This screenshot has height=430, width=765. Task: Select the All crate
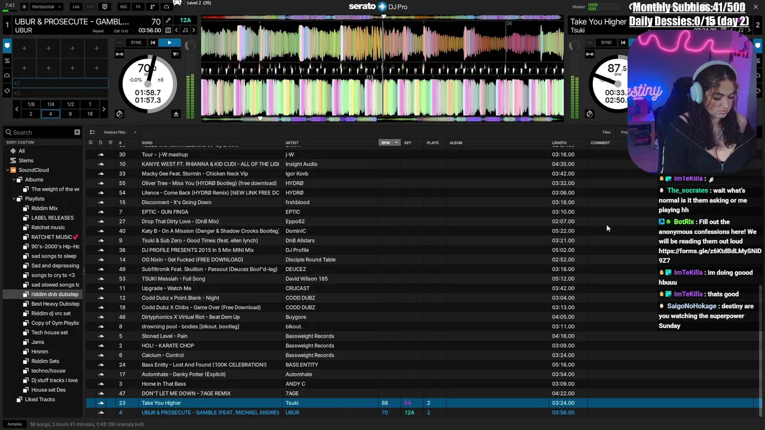22,151
